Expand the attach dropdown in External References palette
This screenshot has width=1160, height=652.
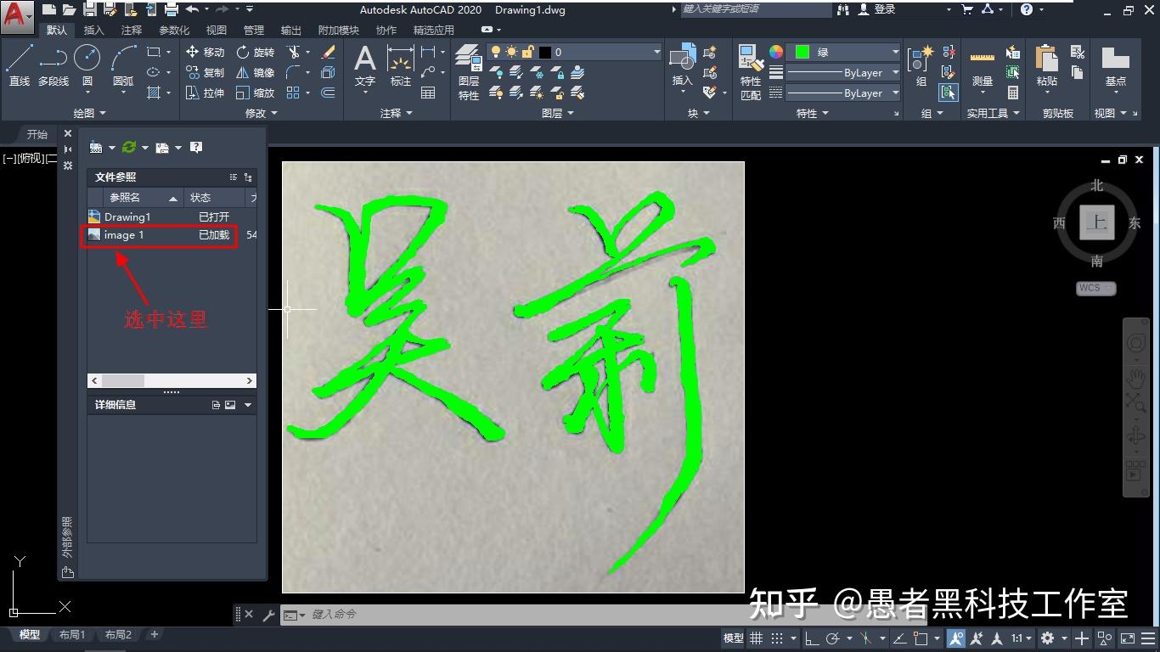pyautogui.click(x=111, y=146)
